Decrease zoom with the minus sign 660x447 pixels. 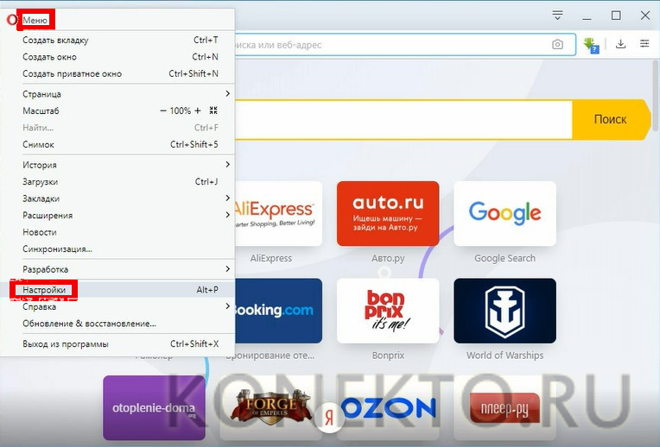tap(163, 111)
